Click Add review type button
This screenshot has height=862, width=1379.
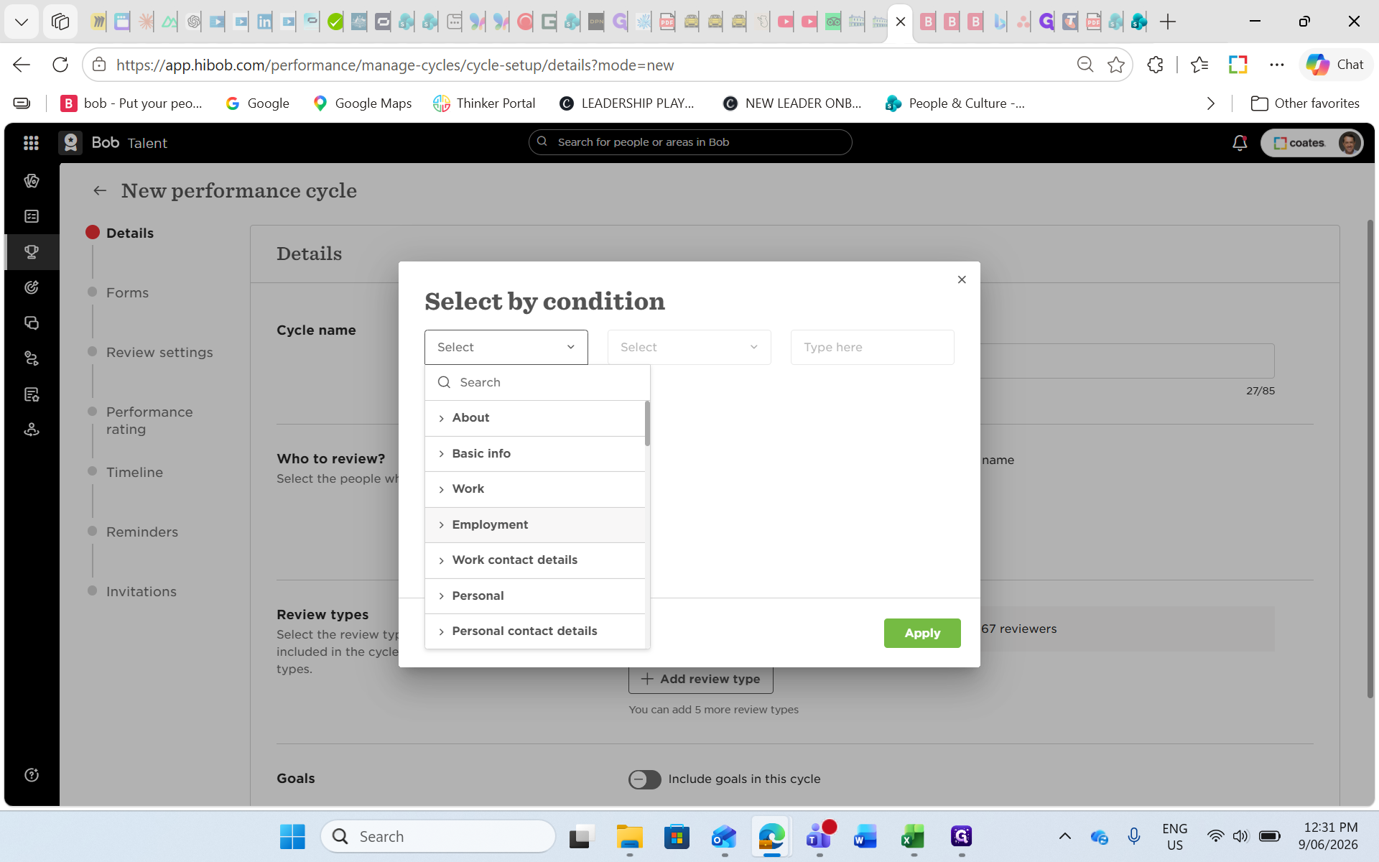pyautogui.click(x=700, y=680)
